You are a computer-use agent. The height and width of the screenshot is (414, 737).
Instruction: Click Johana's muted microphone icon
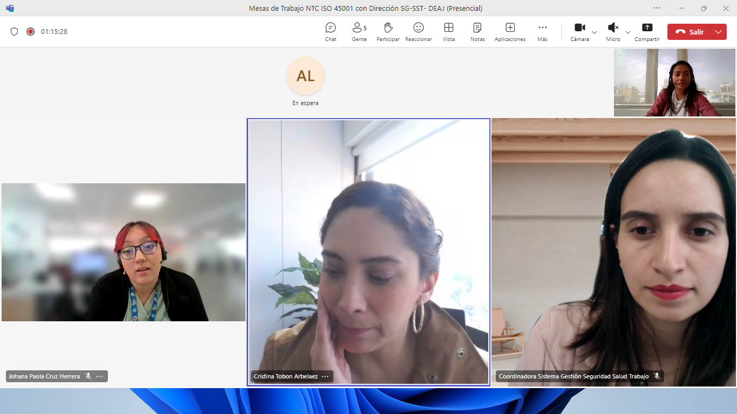coord(88,376)
